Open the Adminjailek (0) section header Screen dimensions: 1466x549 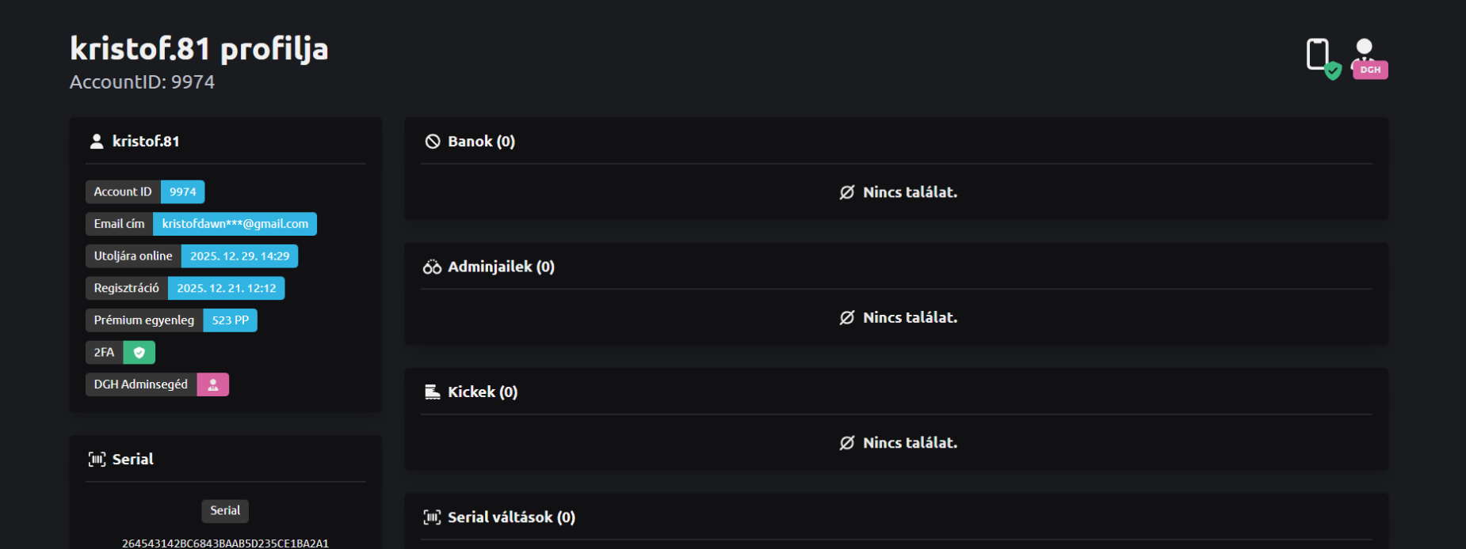[501, 267]
